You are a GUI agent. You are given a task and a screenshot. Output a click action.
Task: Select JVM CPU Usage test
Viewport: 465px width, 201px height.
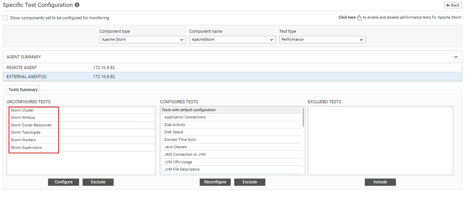pyautogui.click(x=231, y=162)
